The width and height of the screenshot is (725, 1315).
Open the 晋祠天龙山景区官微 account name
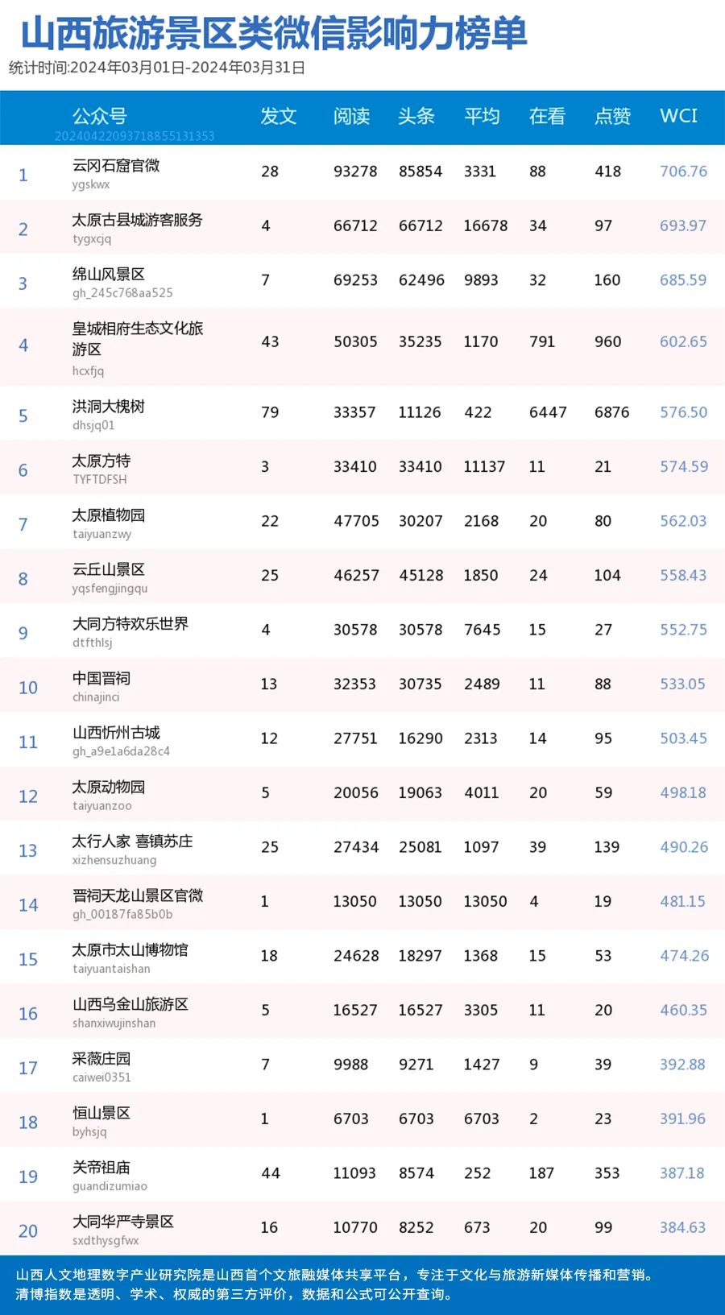click(x=138, y=895)
